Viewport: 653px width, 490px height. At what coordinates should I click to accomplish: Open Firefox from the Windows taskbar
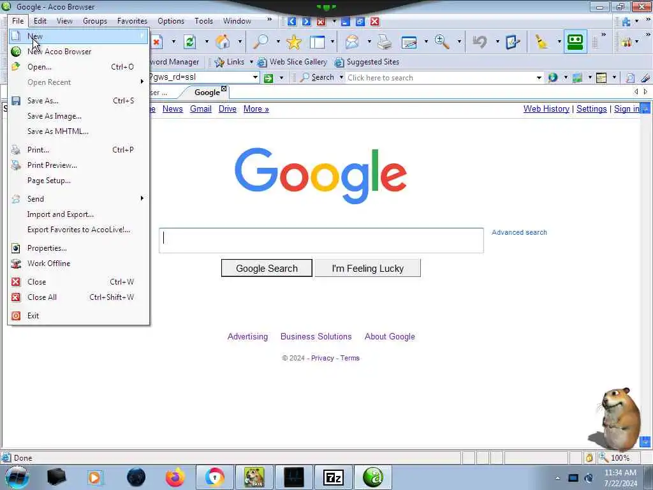(175, 477)
